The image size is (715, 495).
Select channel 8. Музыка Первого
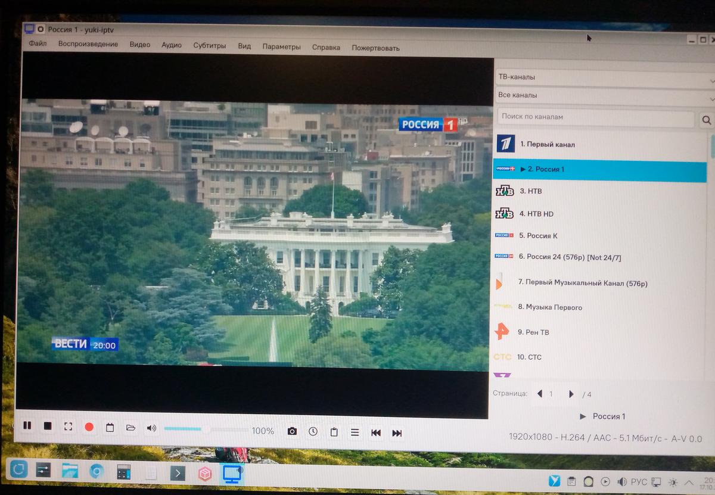[x=600, y=307]
